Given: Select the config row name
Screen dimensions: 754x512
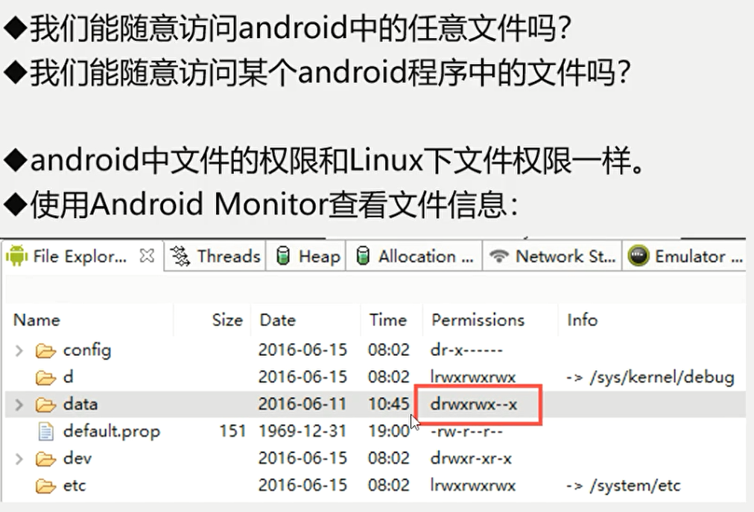Looking at the screenshot, I should 87,351.
